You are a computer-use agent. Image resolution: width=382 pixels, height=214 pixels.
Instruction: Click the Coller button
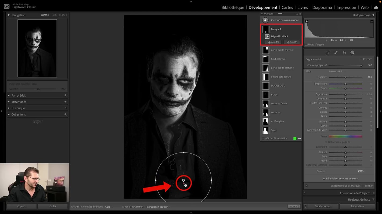pos(53,206)
